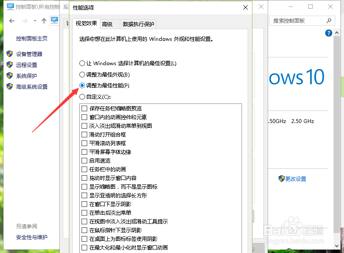The height and width of the screenshot is (253, 344).
Task: Open 系统保护 link
Action: tap(27, 76)
